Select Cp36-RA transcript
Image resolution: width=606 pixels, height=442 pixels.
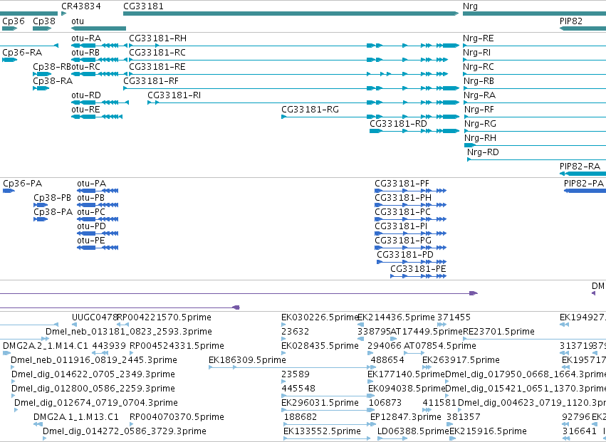coord(10,60)
